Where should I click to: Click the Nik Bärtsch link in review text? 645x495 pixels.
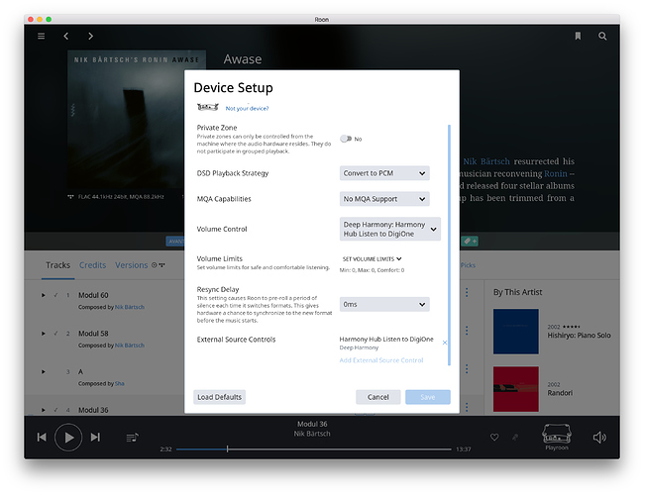(x=486, y=161)
